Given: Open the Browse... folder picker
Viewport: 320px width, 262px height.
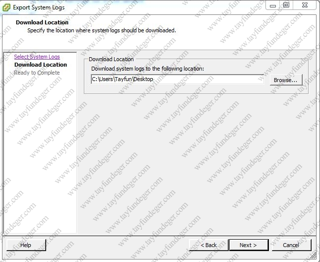Looking at the screenshot, I should [286, 80].
